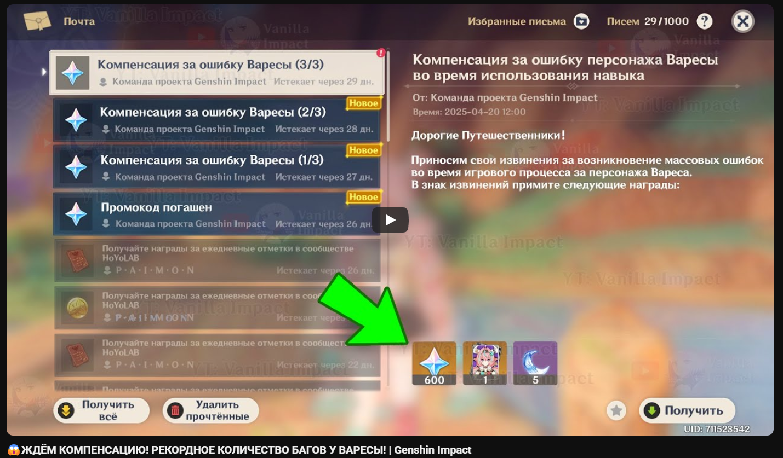This screenshot has width=783, height=458.
Task: Open the Избранные письма folder icon
Action: pos(581,21)
